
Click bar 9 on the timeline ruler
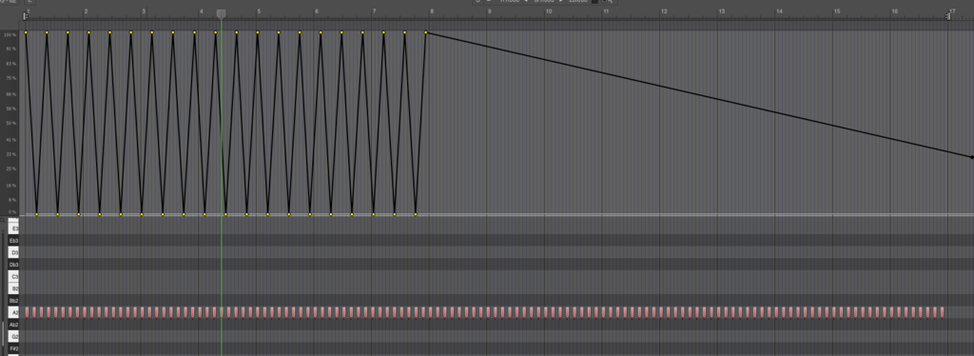click(490, 11)
